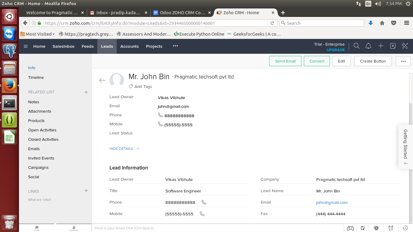The width and height of the screenshot is (413, 232).
Task: Click the game controller icon in bottom bar
Action: click(x=350, y=228)
